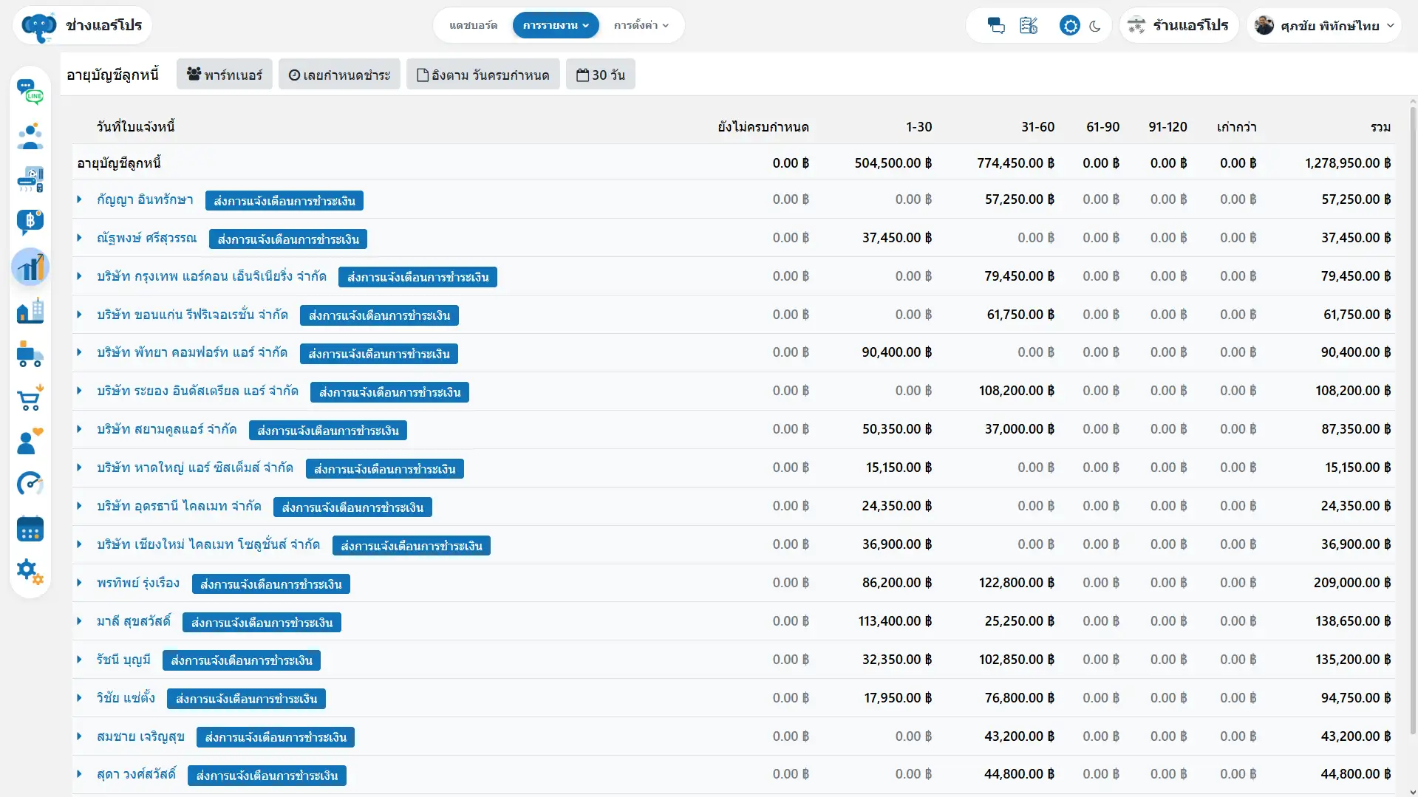This screenshot has height=797, width=1418.
Task: Send payment reminder for สุดา วงศ์สวัสดิ์
Action: pos(267,776)
